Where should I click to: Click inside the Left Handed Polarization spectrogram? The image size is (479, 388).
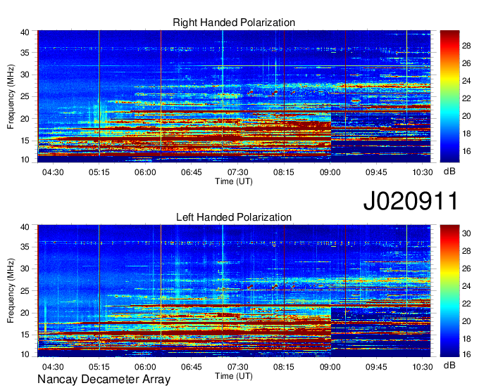[x=234, y=291]
